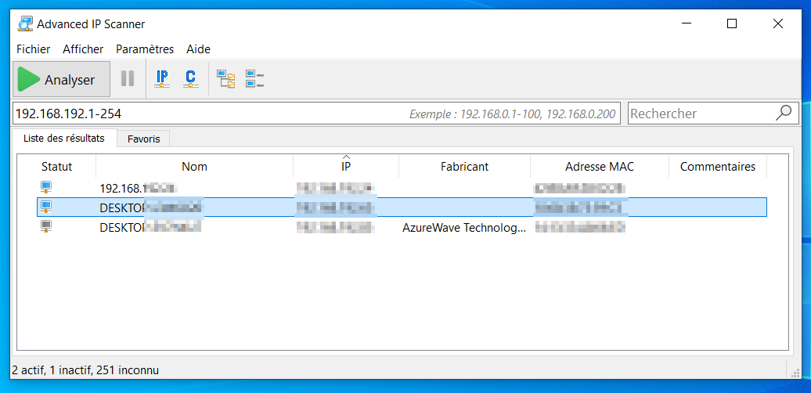Click the status icon of the highlighted DESKTOP row
The image size is (811, 393).
(46, 207)
